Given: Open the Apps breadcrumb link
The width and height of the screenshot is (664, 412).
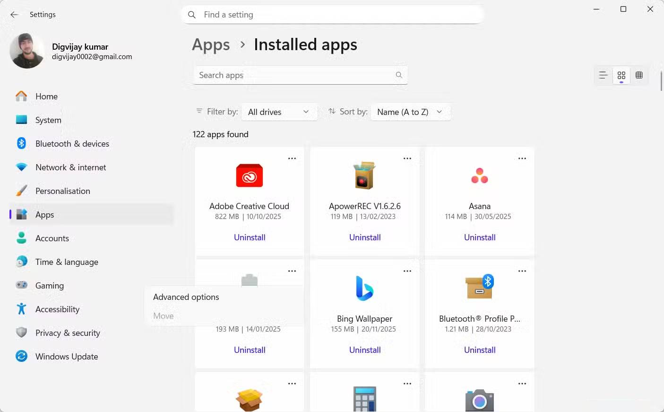Looking at the screenshot, I should point(211,44).
